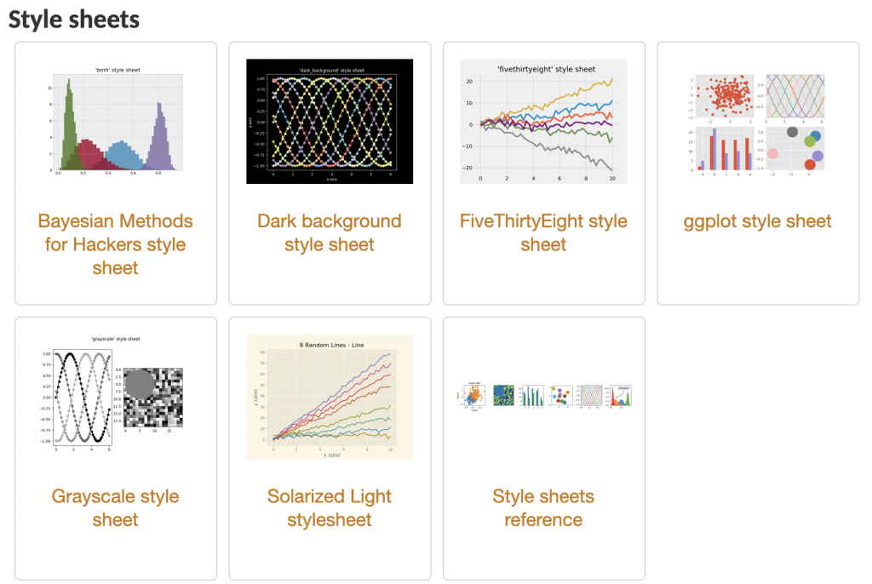This screenshot has height=584, width=872.
Task: Click the fivethirtyeight line chart thumbnail
Action: pyautogui.click(x=543, y=121)
